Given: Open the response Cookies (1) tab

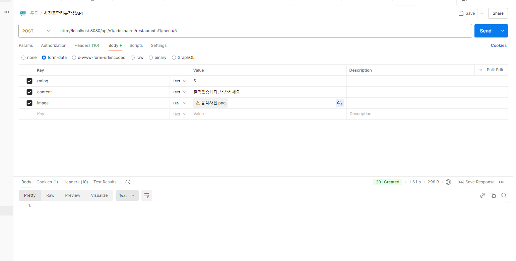Looking at the screenshot, I should 47,182.
